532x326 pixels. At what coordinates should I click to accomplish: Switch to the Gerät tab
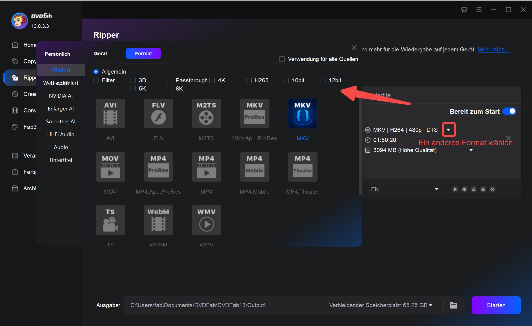point(101,54)
